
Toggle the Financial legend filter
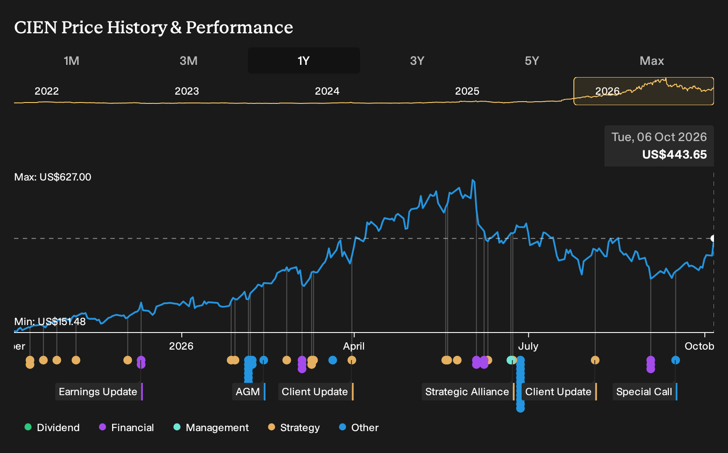point(127,428)
